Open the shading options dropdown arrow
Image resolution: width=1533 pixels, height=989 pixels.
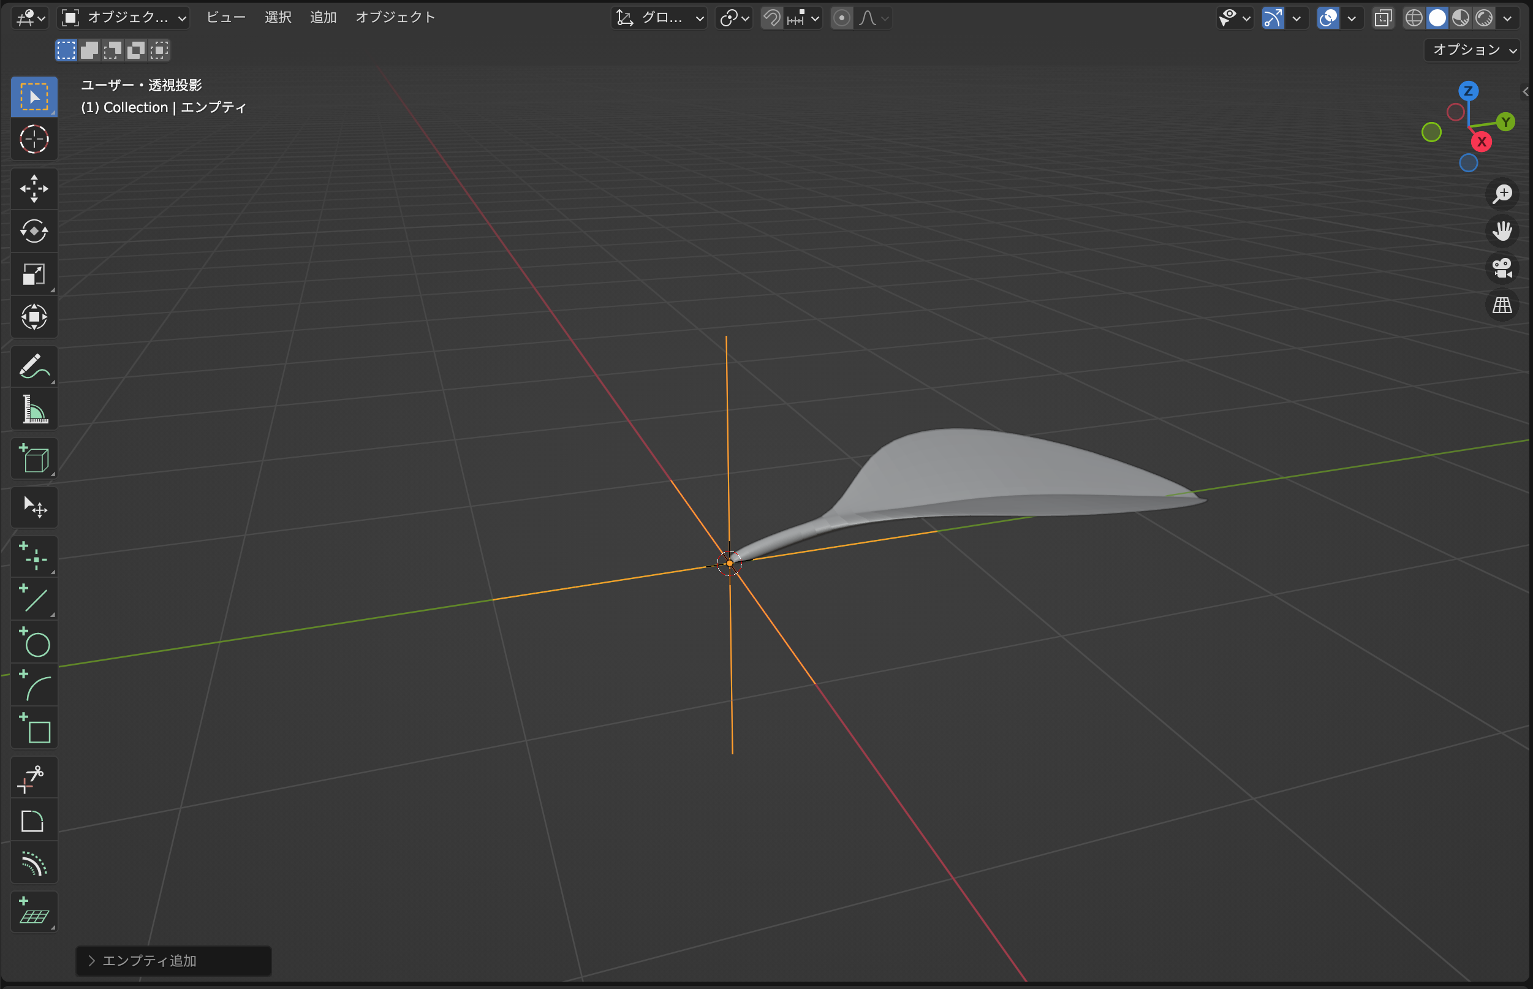point(1507,18)
